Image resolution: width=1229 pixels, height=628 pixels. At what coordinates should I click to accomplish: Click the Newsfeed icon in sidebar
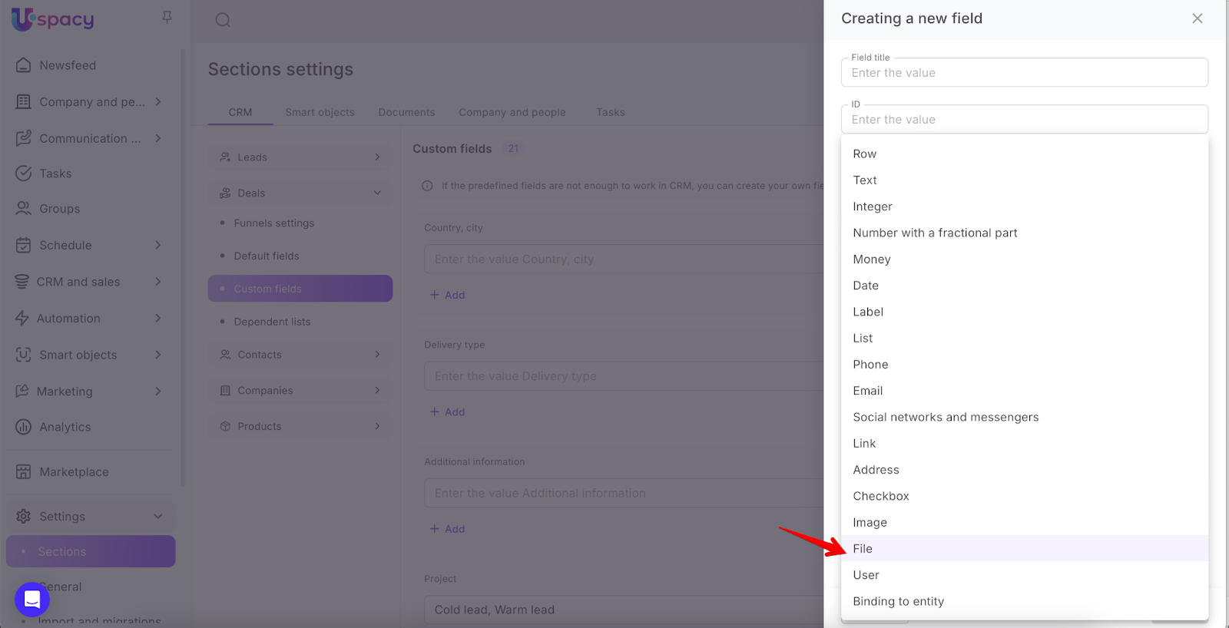24,65
